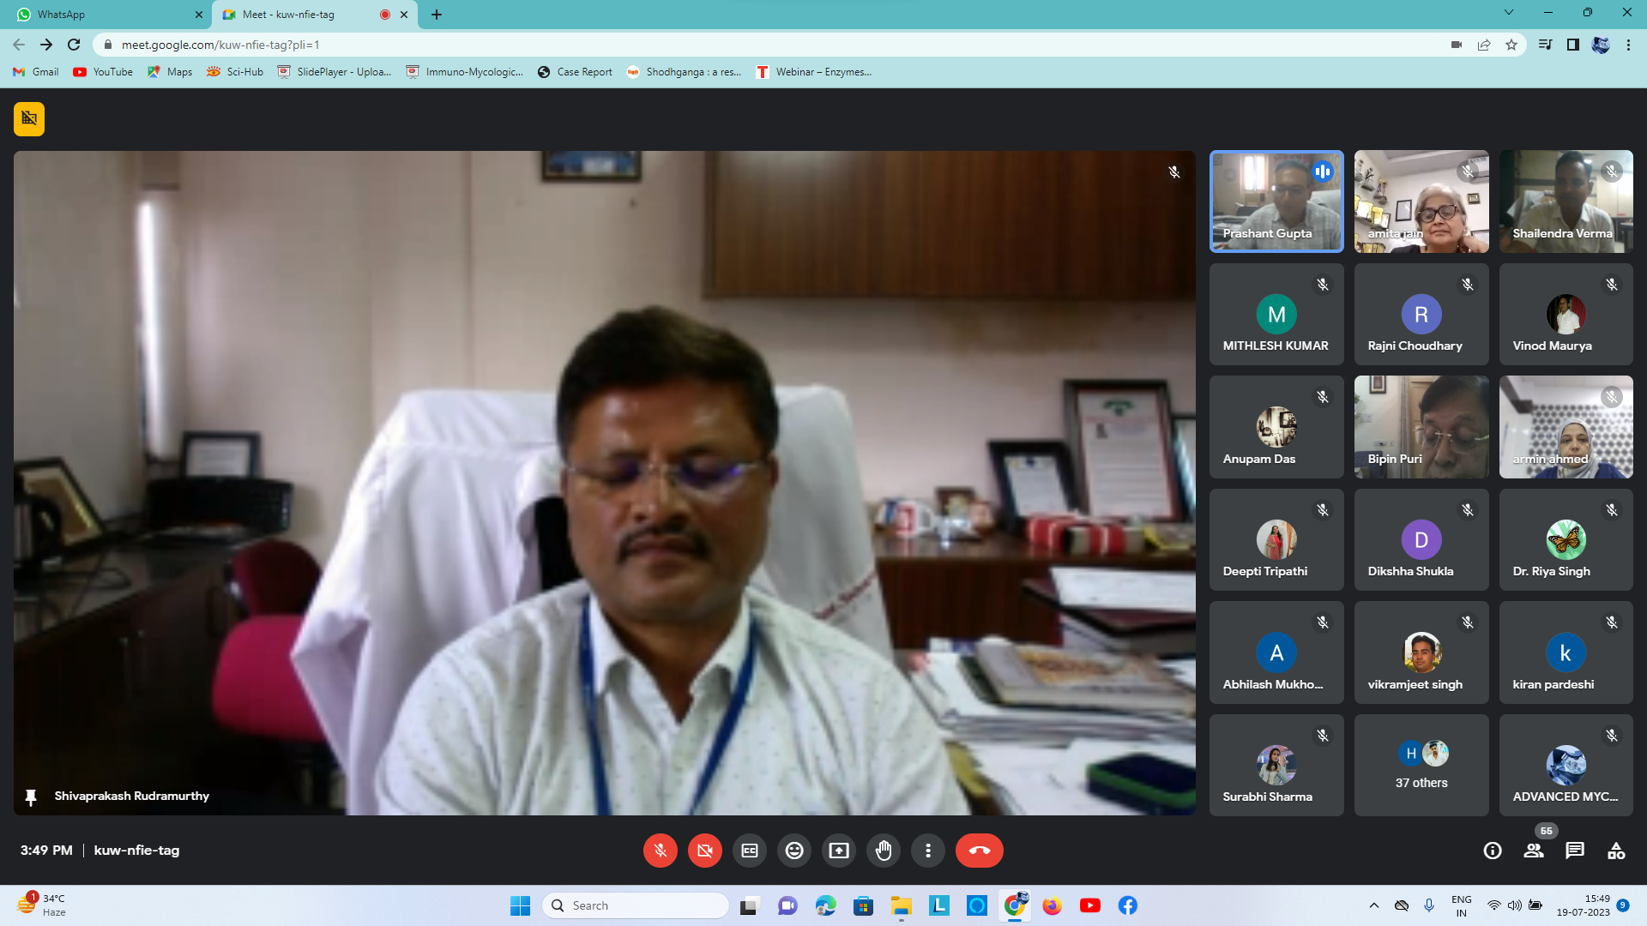
Task: Toggle closed captions
Action: point(750,851)
